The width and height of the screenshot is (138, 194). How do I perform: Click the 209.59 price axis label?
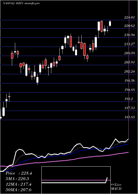click(x=129, y=53)
